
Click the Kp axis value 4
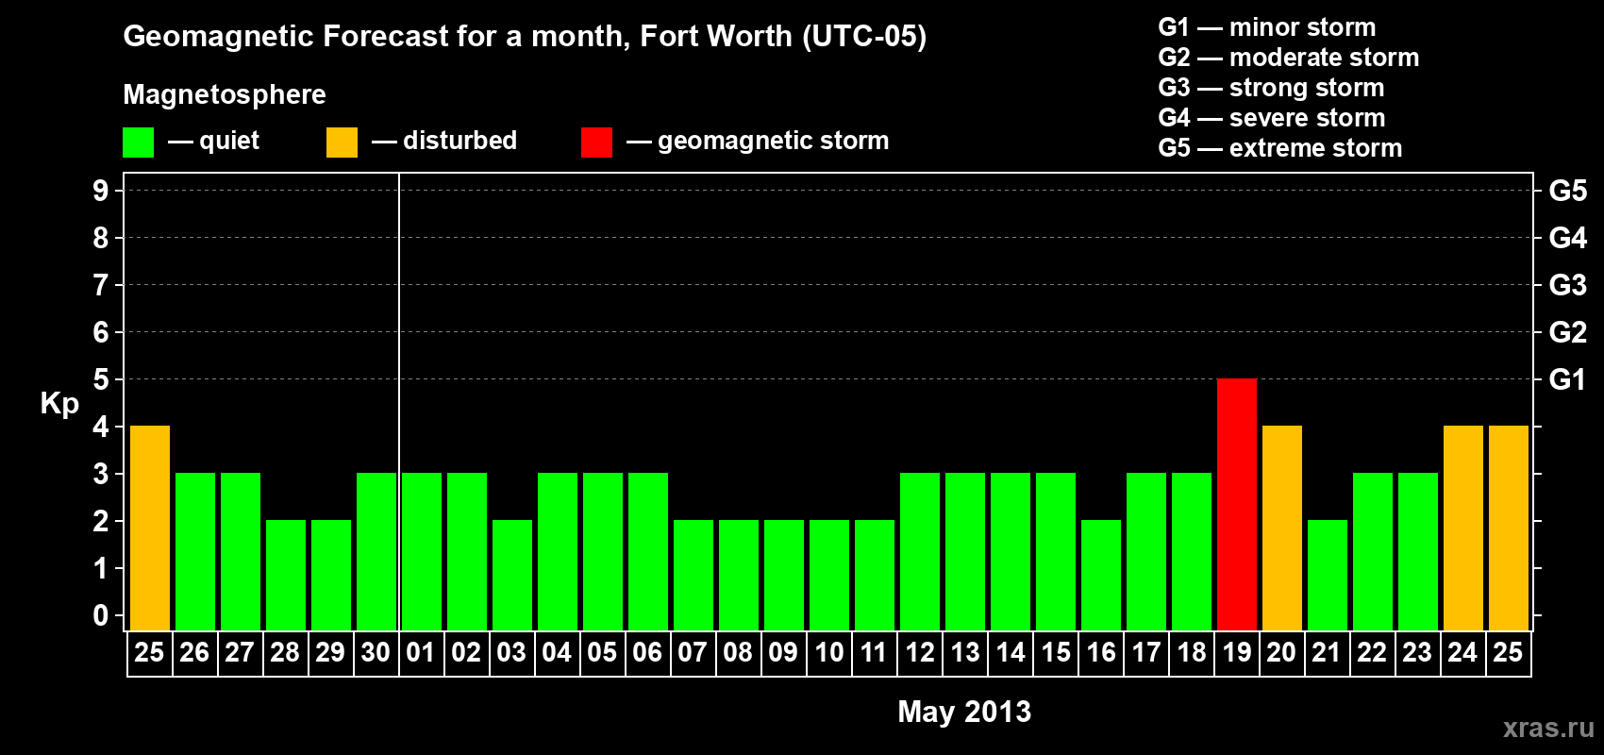pos(101,427)
